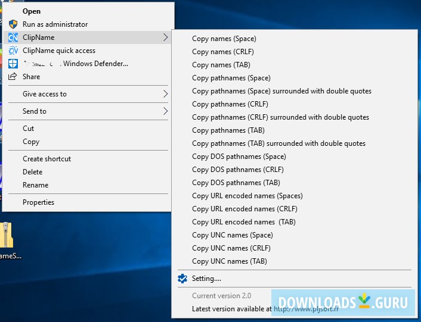
Task: Select Copy pathnames (CRLF)
Action: (295, 104)
